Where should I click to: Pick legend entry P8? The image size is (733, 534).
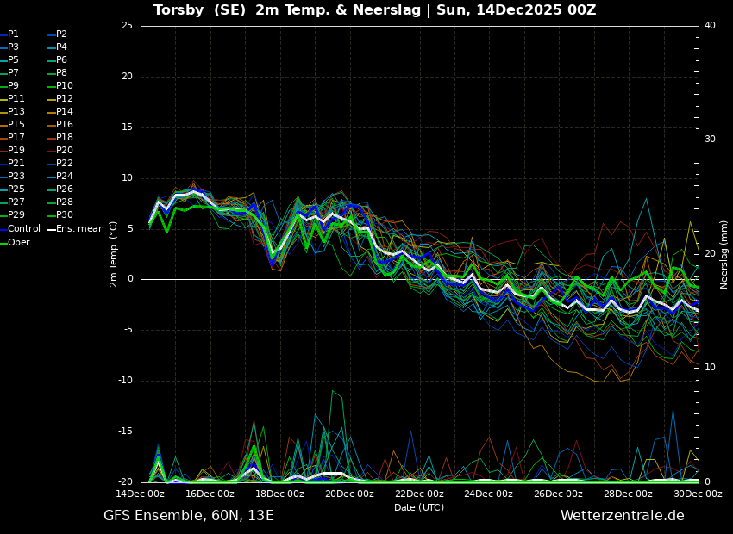58,73
